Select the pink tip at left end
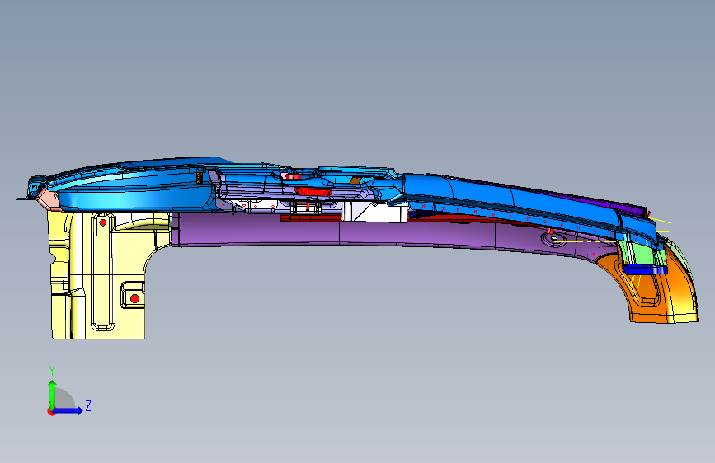Screen dimensions: 715x463 (48, 199)
